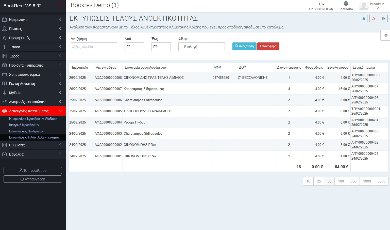
Task: Open the Φίλτρο selection dropdown
Action: click(x=201, y=47)
